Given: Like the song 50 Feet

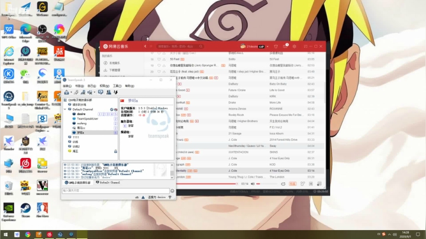Looking at the screenshot, I should (159, 59).
